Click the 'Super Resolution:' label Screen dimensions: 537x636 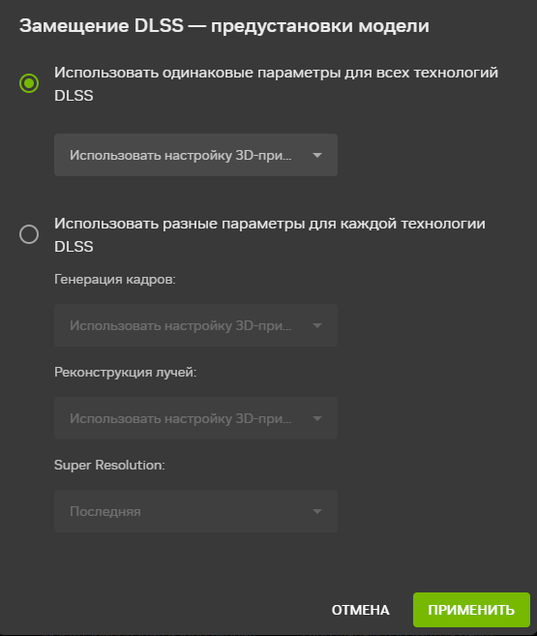(109, 465)
